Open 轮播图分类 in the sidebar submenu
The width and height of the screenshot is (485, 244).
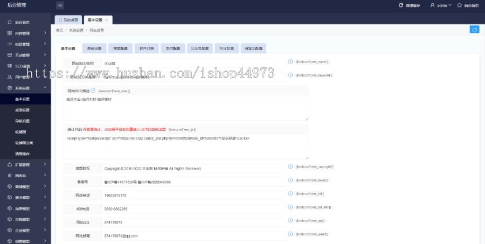coord(25,143)
